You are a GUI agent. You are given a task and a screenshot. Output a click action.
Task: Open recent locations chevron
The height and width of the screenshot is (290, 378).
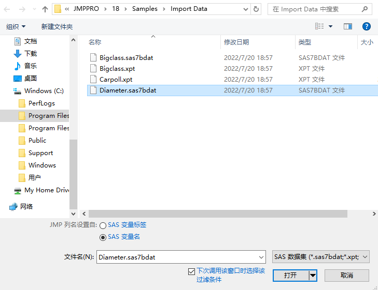tap(34, 9)
